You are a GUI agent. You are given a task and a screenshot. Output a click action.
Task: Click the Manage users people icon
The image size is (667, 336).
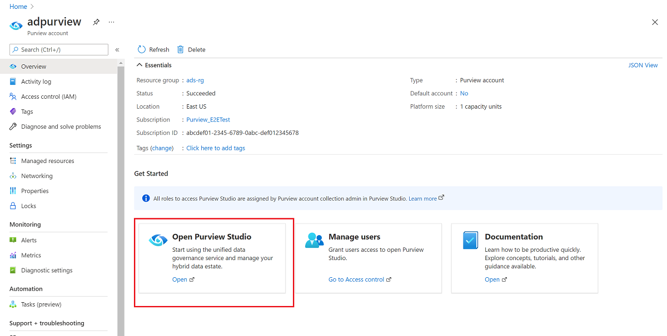[x=314, y=240]
